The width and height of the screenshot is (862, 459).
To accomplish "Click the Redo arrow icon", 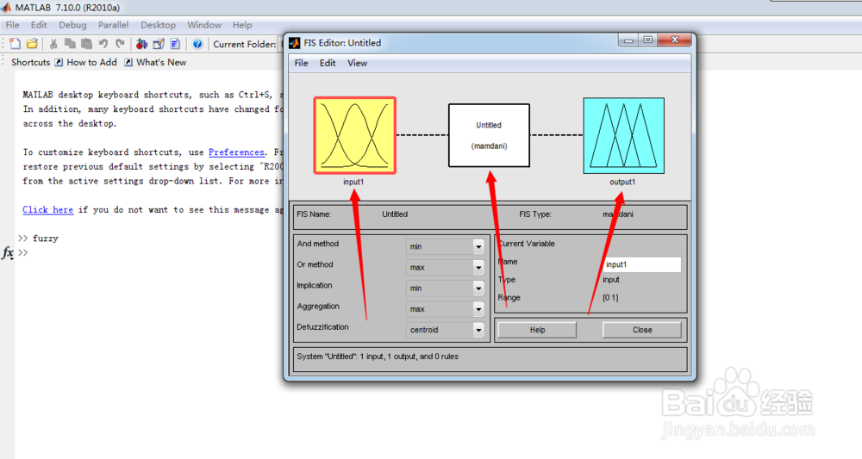I will [x=120, y=44].
